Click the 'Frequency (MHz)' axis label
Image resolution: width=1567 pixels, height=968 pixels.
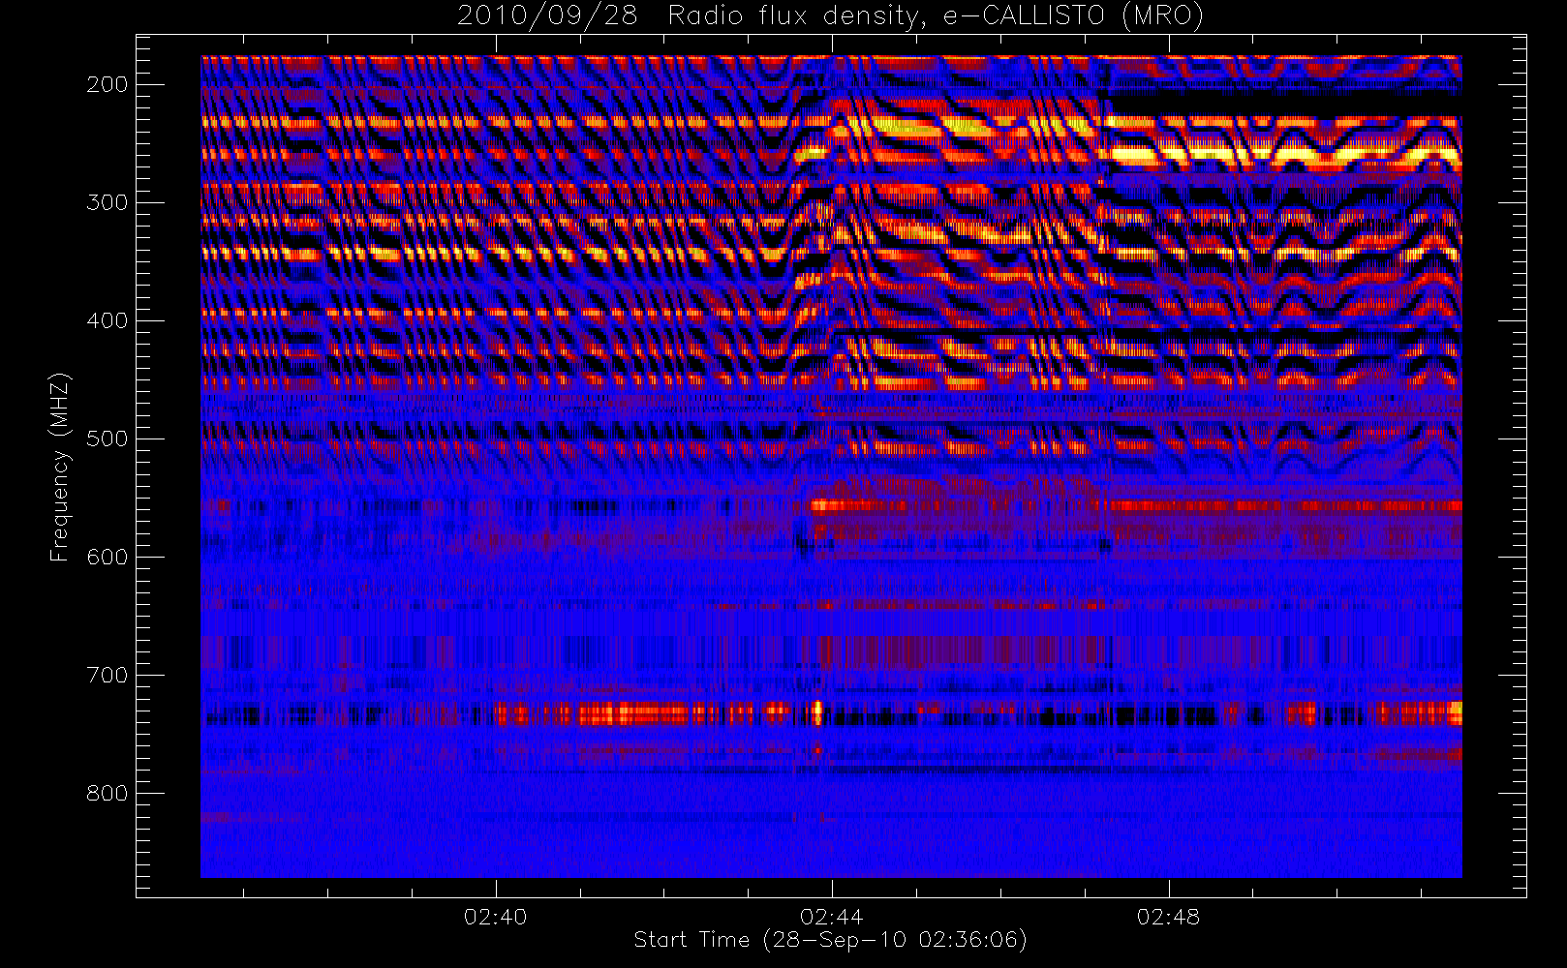click(60, 467)
